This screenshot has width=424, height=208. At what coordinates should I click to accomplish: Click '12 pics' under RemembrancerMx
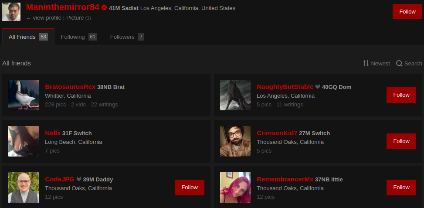point(265,197)
